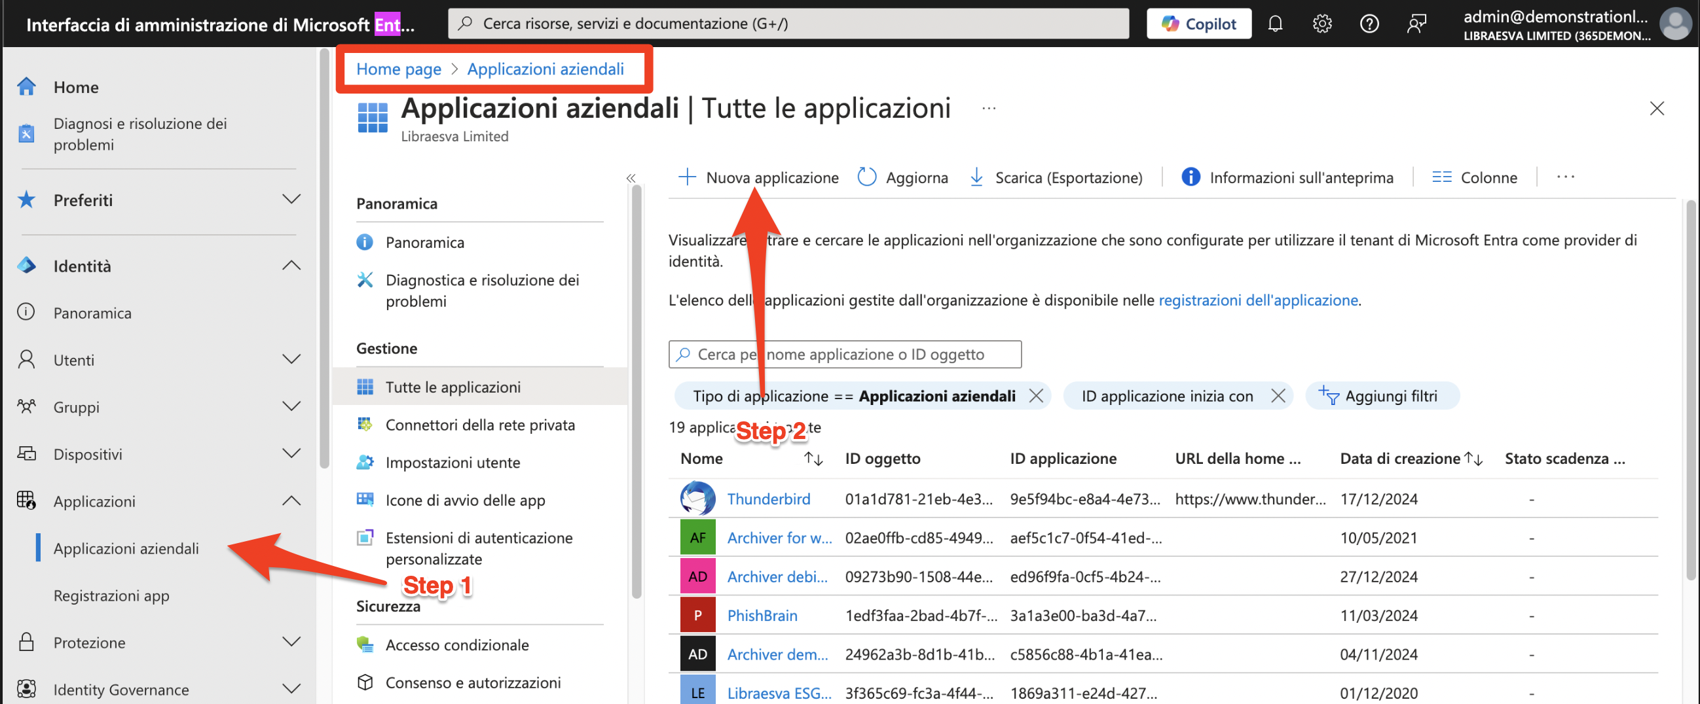Open the PhishBrain application link
Screen dimensions: 1700x704
pos(762,615)
